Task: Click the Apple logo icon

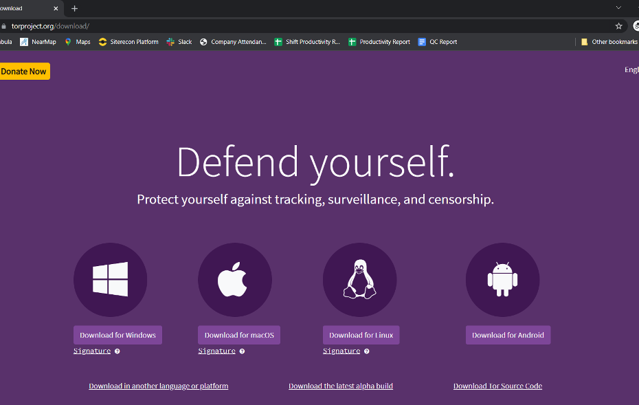Action: pyautogui.click(x=234, y=278)
